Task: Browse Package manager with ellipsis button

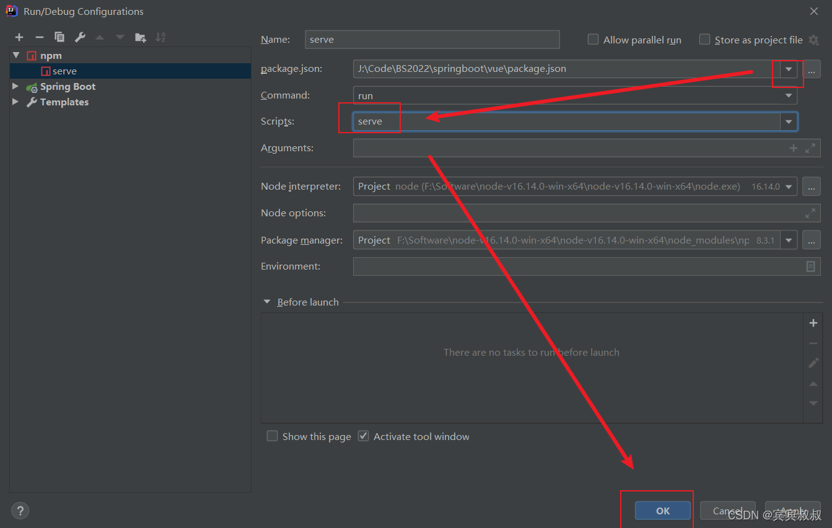Action: click(x=811, y=240)
